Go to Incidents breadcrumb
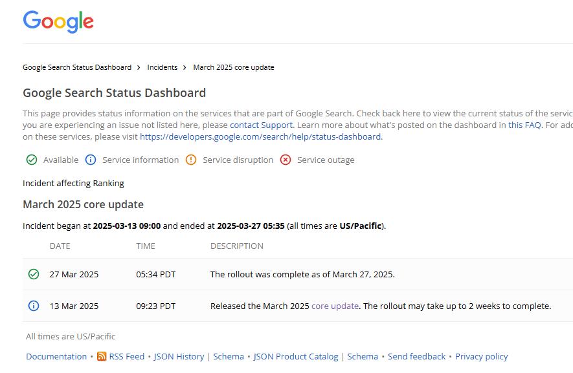This screenshot has width=573, height=373. tap(163, 67)
